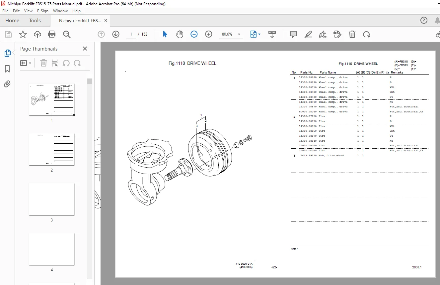Open the Window menu
440x285 pixels.
coord(60,11)
